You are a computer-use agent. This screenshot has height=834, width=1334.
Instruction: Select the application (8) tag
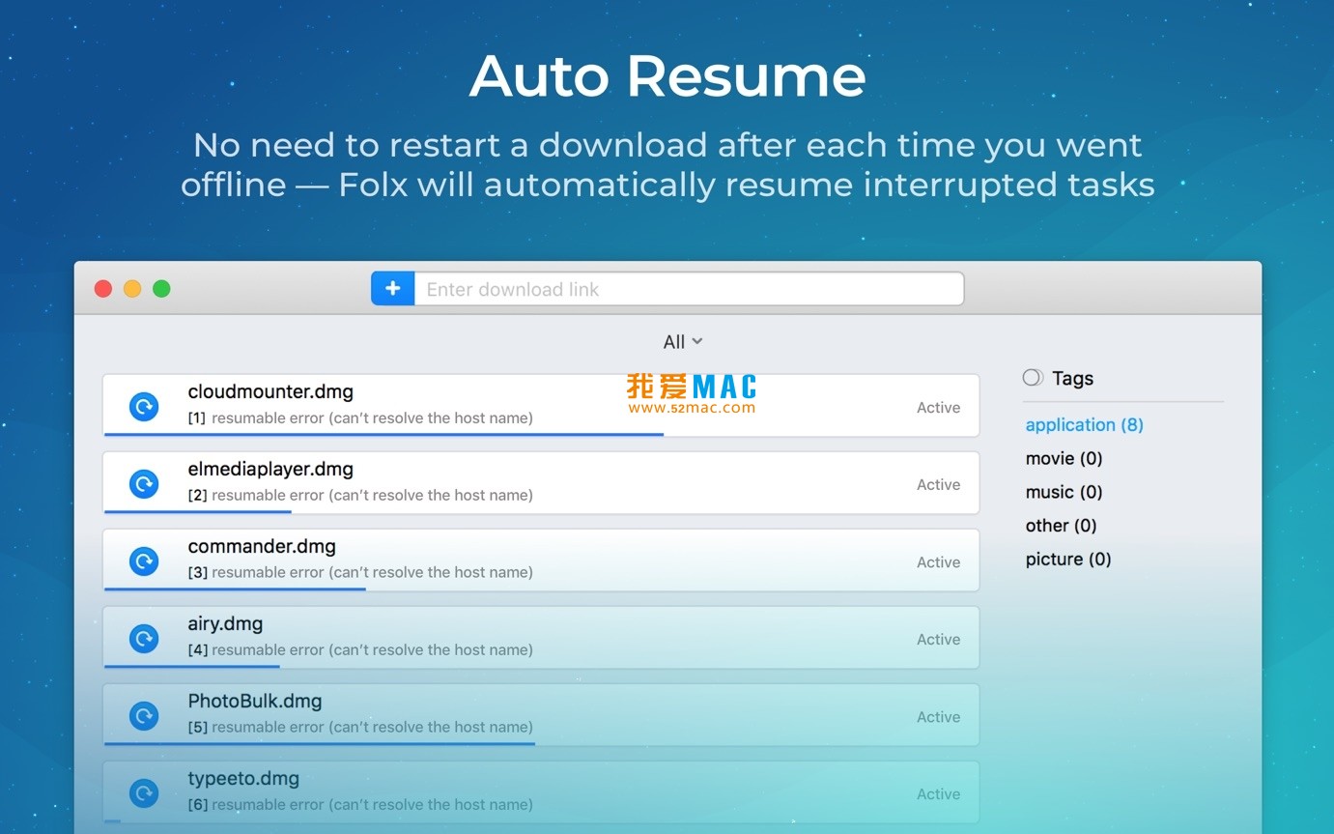pyautogui.click(x=1084, y=425)
